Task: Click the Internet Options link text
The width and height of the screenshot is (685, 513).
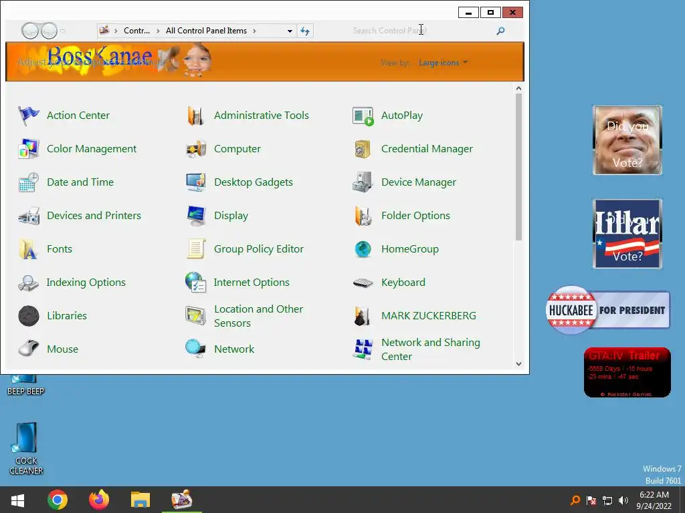Action: [252, 283]
